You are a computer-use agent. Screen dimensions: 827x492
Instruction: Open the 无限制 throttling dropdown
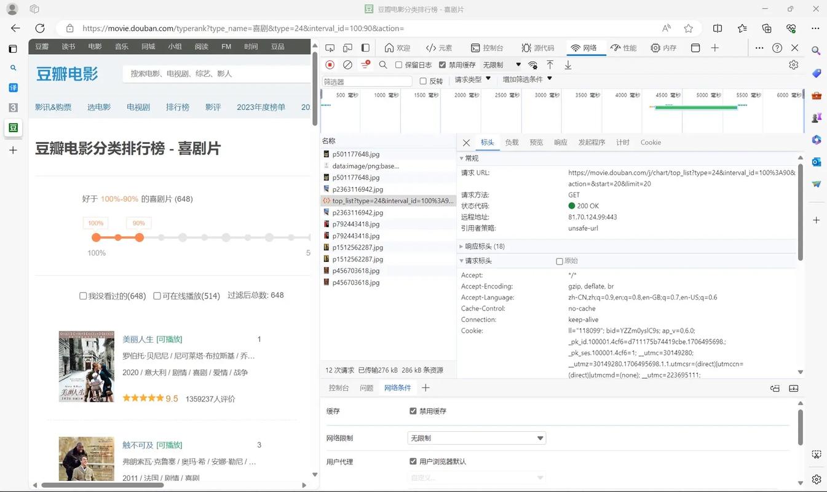(x=498, y=64)
